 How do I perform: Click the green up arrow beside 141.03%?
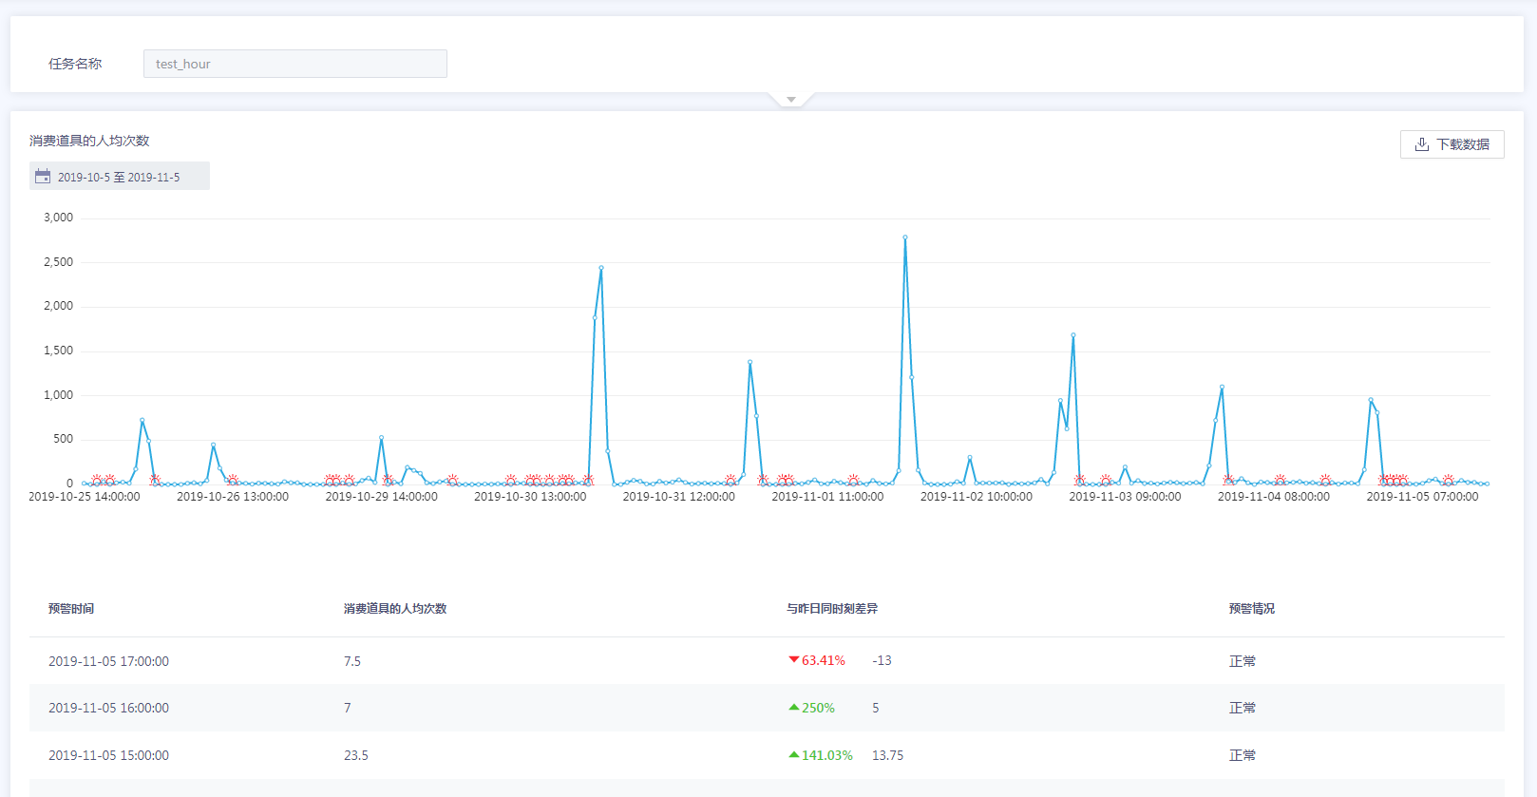tap(793, 755)
